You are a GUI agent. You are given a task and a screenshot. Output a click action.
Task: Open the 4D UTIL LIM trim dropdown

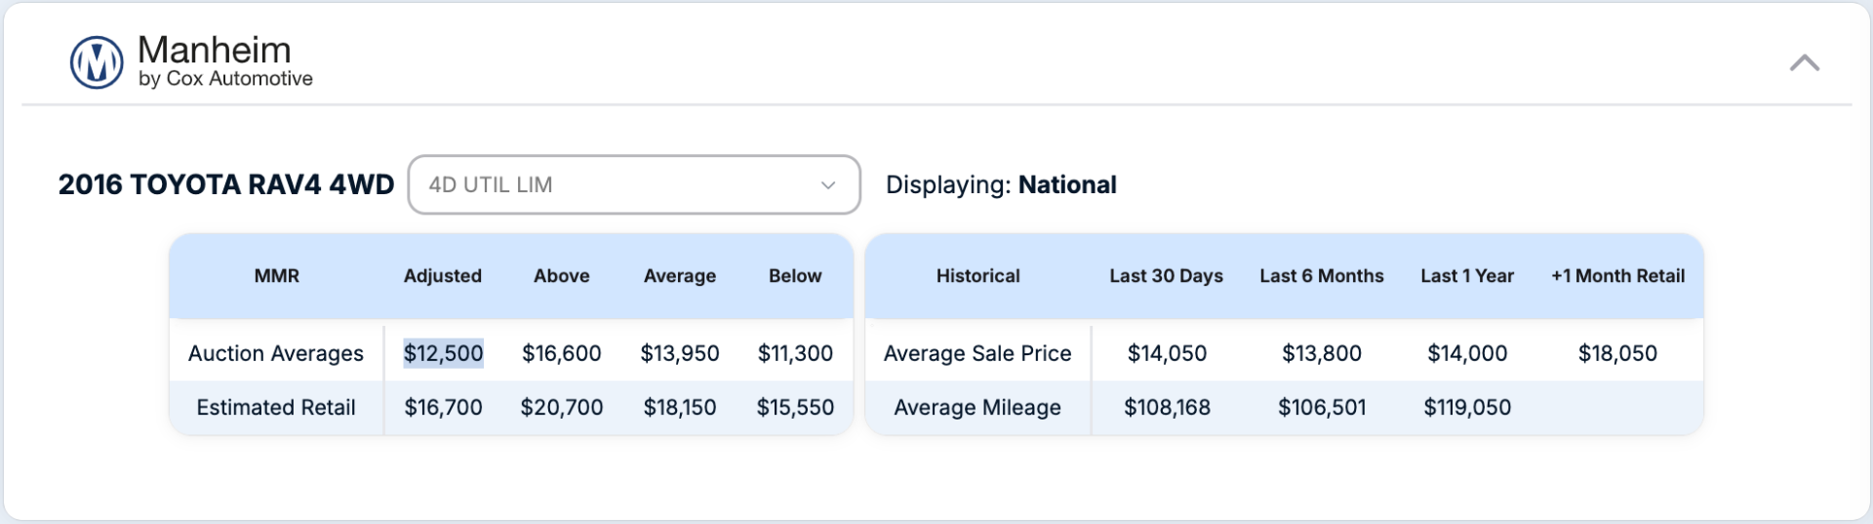634,184
